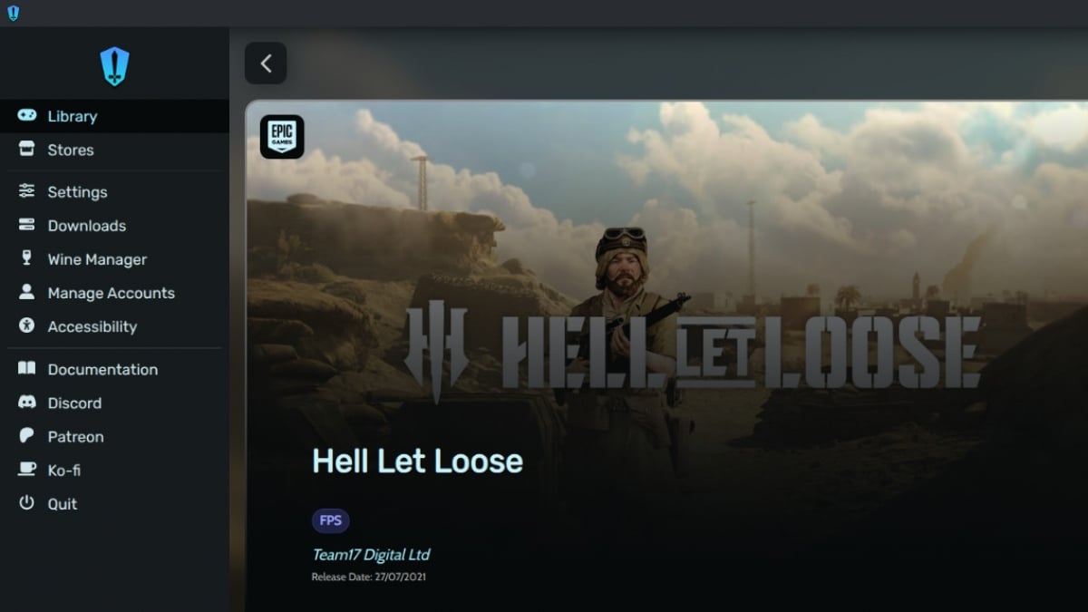Click the Downloads icon in sidebar

pos(27,225)
